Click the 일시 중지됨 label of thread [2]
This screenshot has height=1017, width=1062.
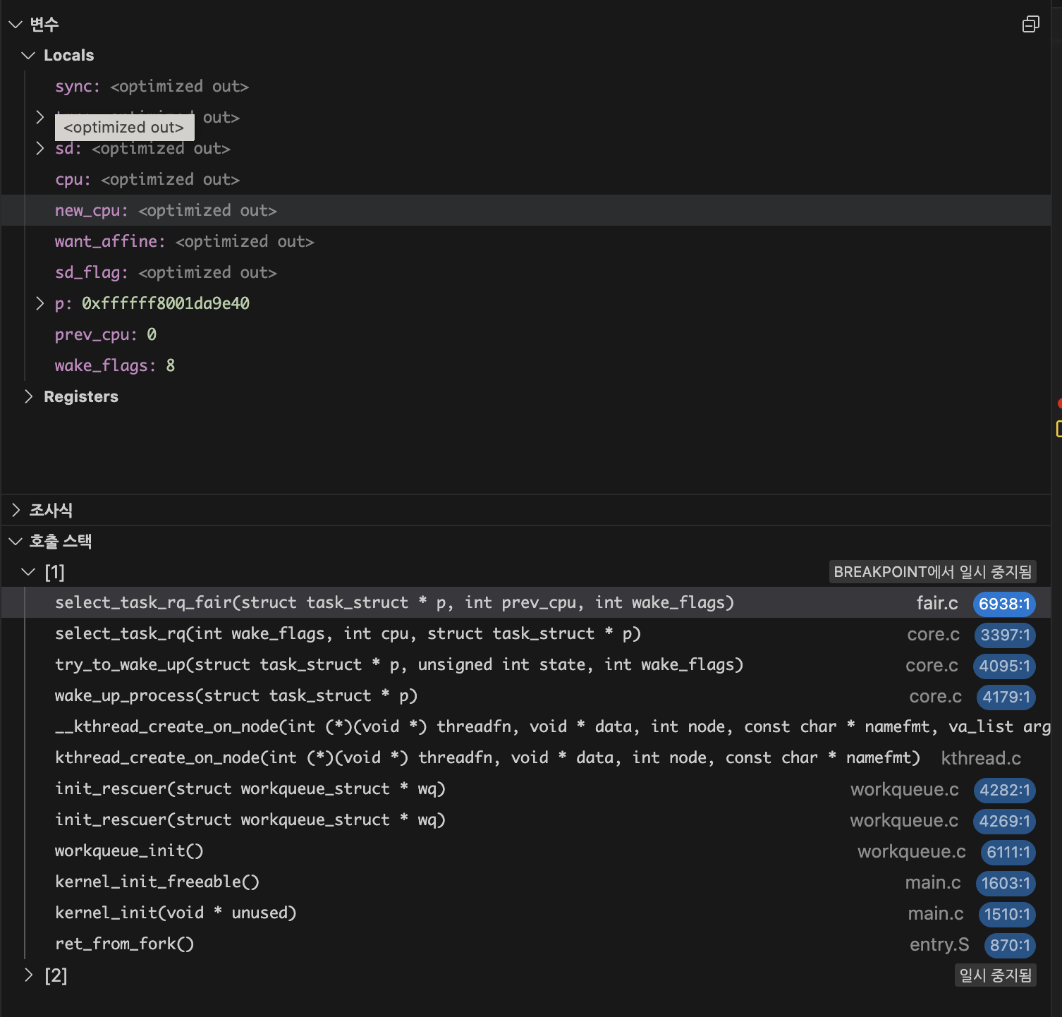click(x=995, y=975)
